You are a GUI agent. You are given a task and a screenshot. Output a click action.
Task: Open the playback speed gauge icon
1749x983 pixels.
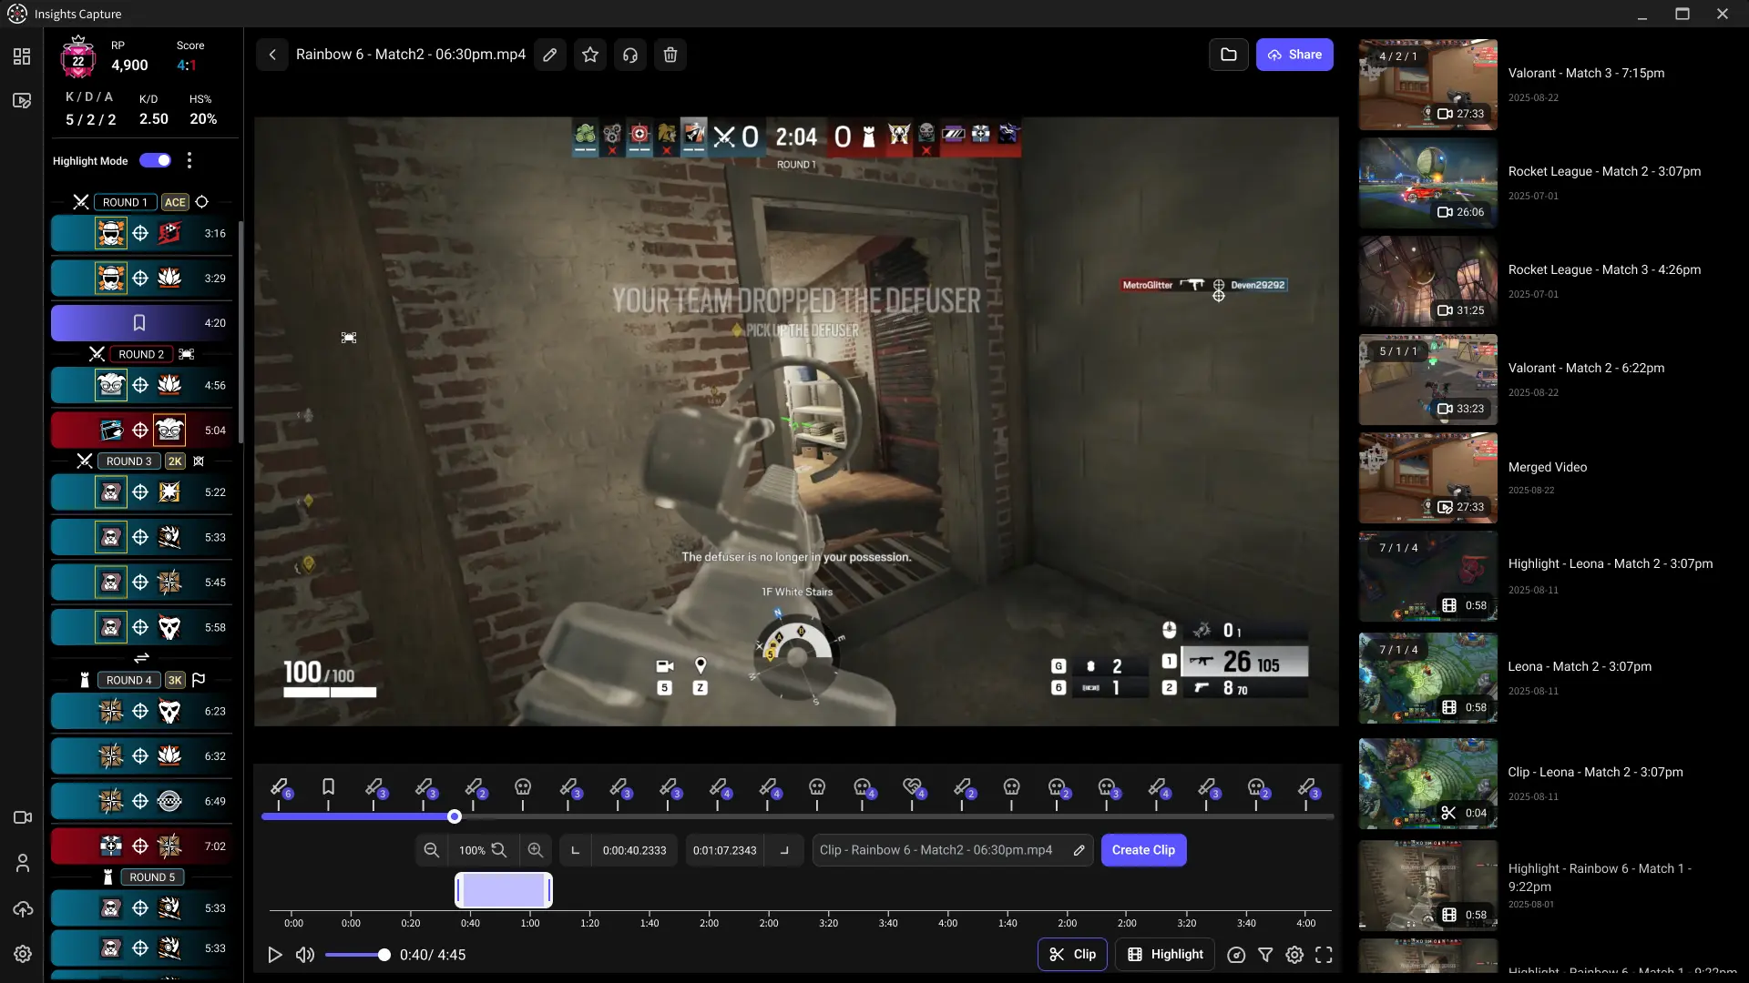(1236, 955)
